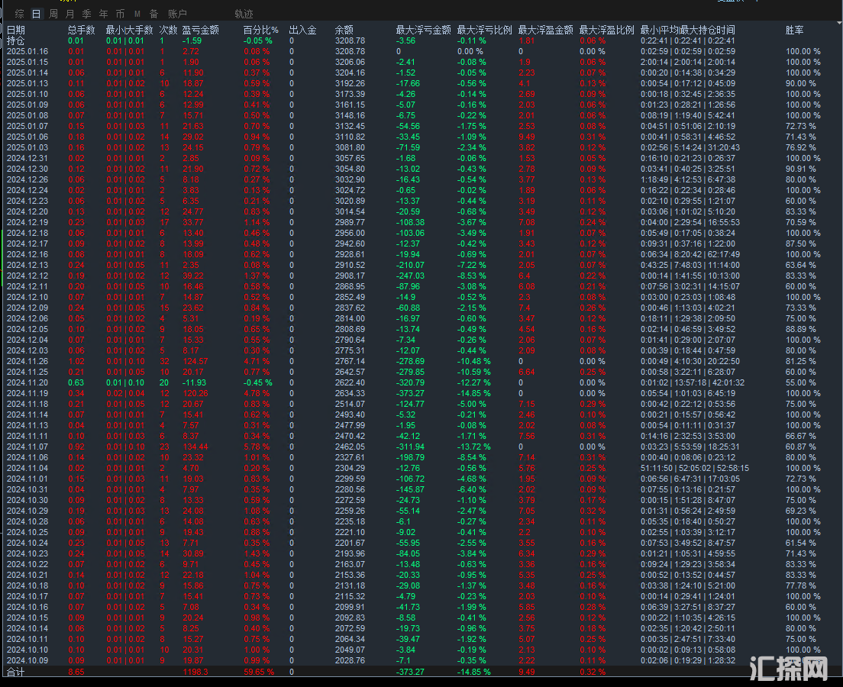
Task: Click the 余额 column header
Action: (344, 30)
